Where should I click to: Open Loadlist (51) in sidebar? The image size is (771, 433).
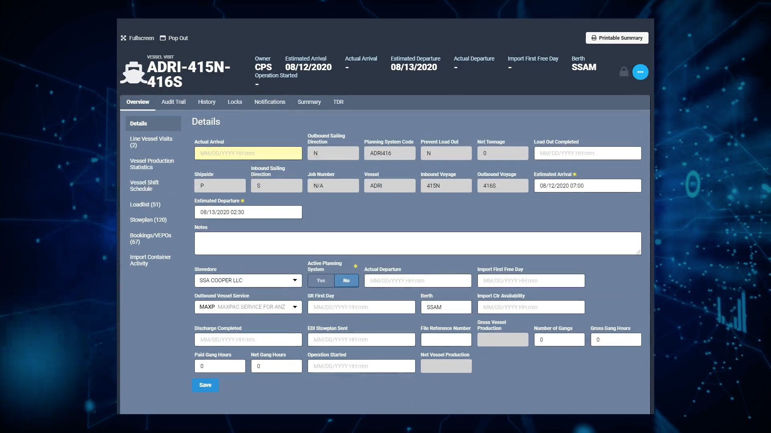[145, 204]
